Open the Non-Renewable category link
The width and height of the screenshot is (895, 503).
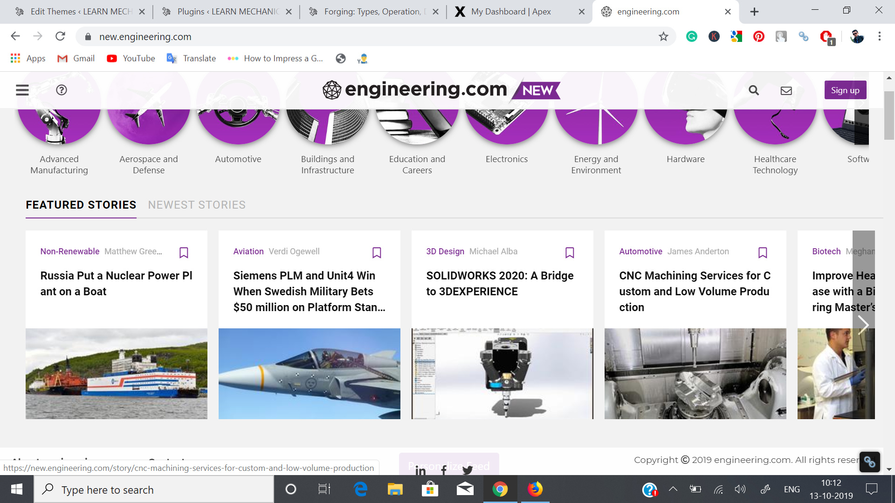pos(70,251)
